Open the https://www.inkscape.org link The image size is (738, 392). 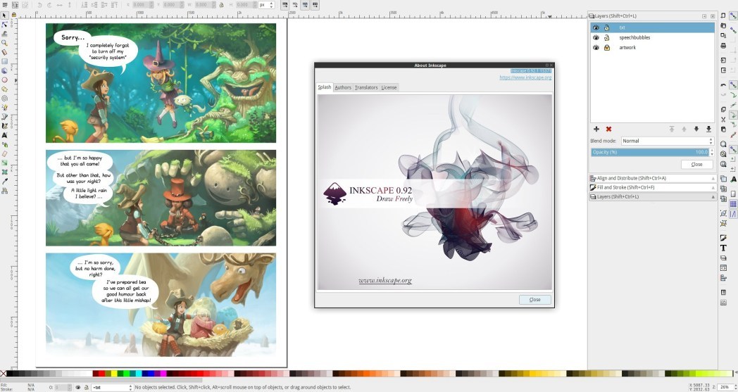(525, 77)
